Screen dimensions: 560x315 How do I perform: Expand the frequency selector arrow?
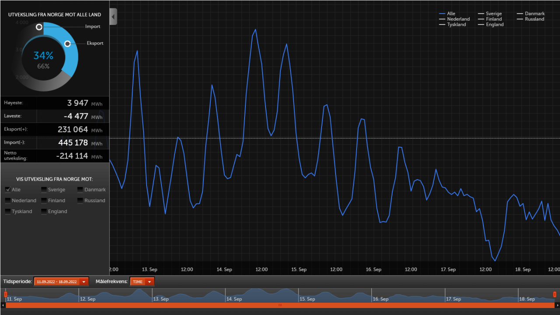(x=150, y=281)
